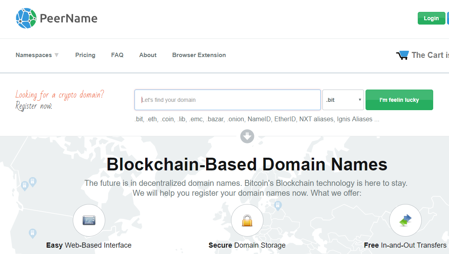Viewport: 449px width, 254px height.
Task: Open the .bit domain extension dropdown
Action: (x=343, y=100)
